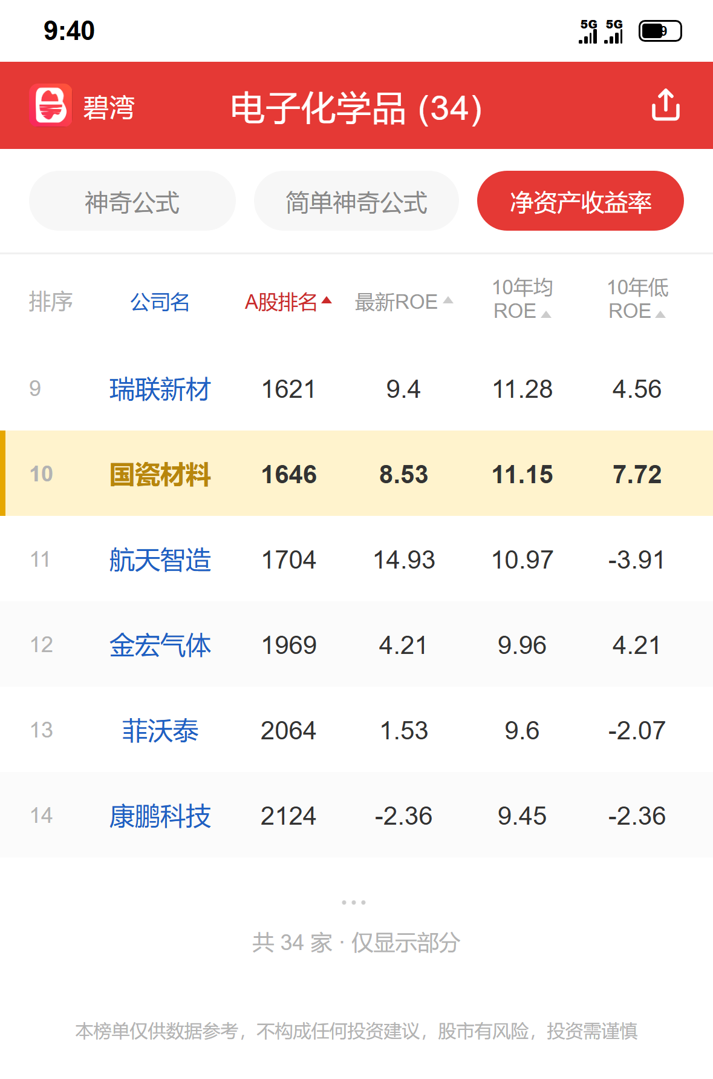Tap the 公司名 column header
The width and height of the screenshot is (713, 1079).
tap(160, 302)
